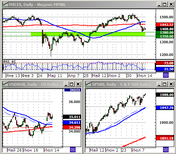Minimize the SP500 chart window
The height and width of the screenshot is (154, 176).
pyautogui.click(x=159, y=84)
